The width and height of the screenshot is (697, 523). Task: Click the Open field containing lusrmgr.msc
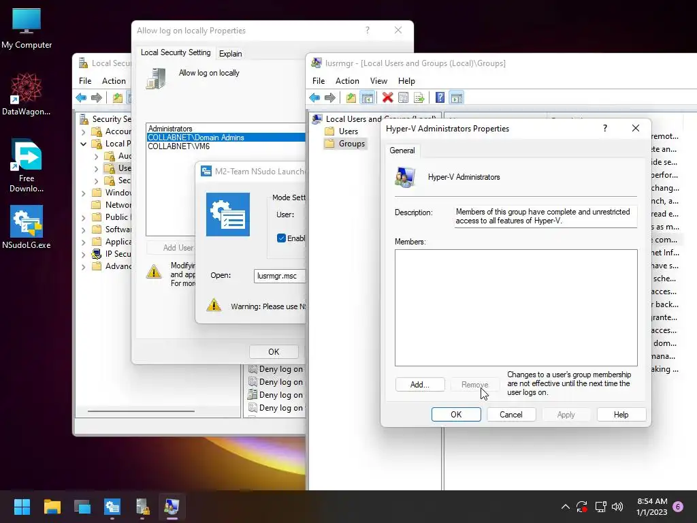click(280, 276)
